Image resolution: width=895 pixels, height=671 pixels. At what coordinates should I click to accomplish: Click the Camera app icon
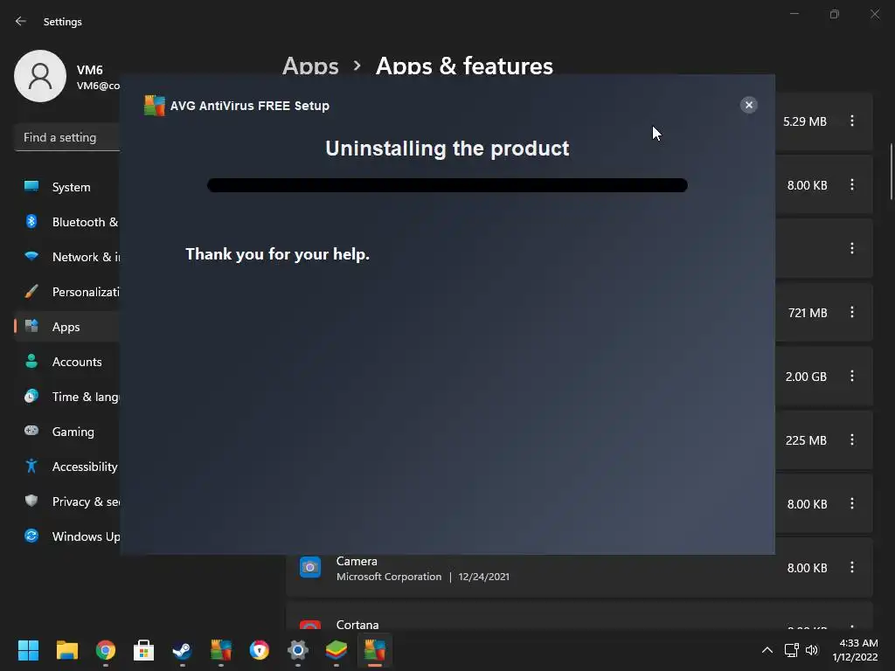[x=310, y=567]
